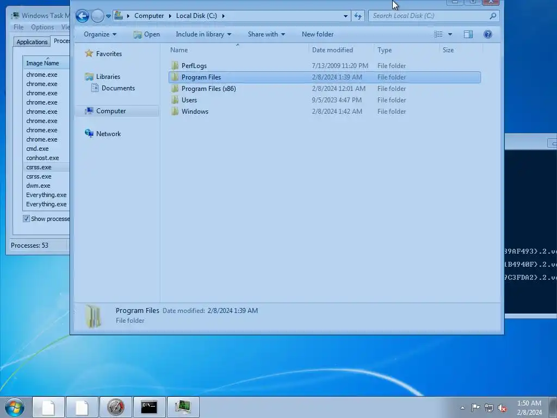Viewport: 557px width, 418px height.
Task: Click the network tray icon
Action: (489, 408)
